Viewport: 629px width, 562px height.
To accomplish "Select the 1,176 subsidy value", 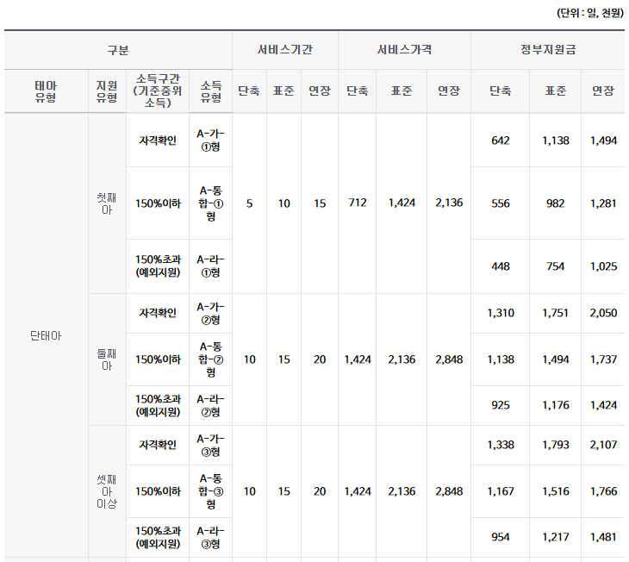I will (555, 405).
